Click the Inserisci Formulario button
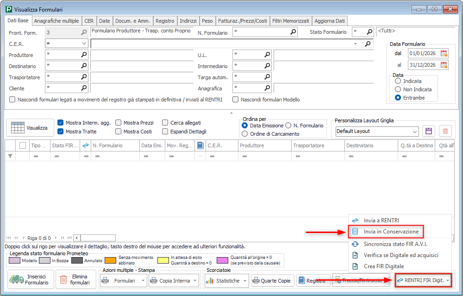Screen dimensions: 463x296 (29, 279)
